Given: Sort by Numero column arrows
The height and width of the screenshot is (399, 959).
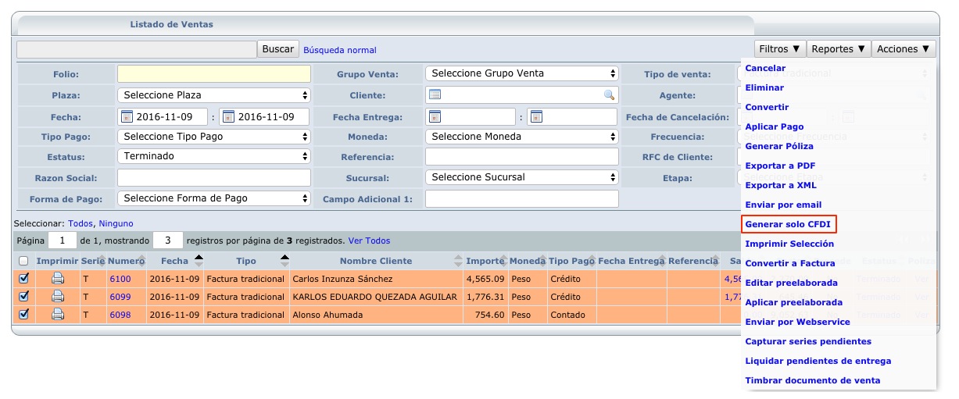Looking at the screenshot, I should click(x=142, y=261).
